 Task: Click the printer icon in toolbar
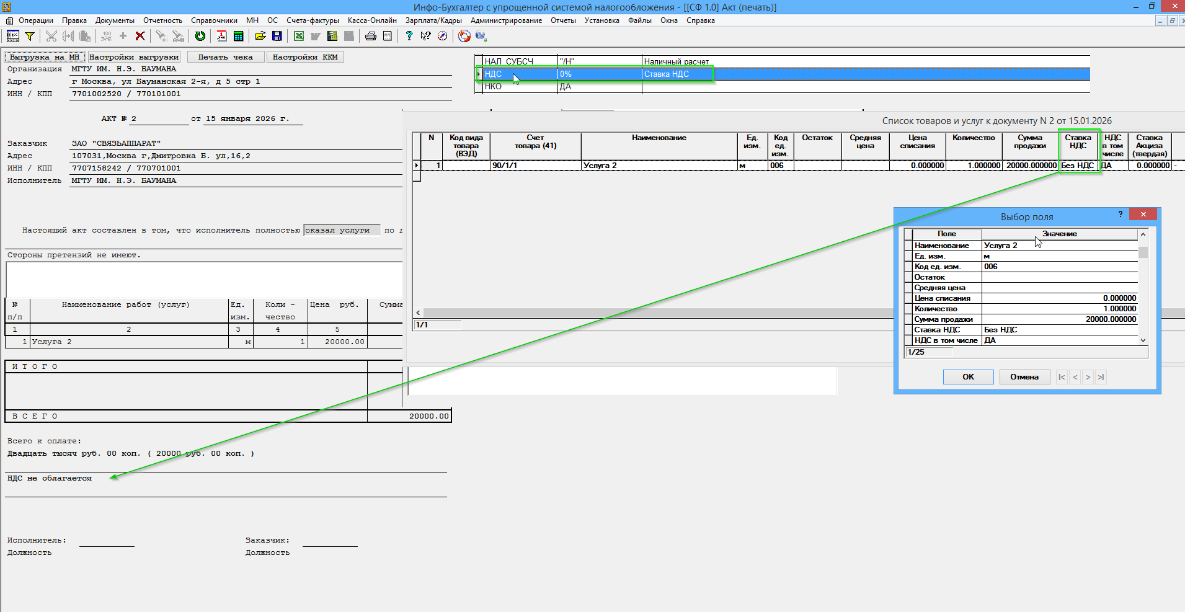click(371, 36)
